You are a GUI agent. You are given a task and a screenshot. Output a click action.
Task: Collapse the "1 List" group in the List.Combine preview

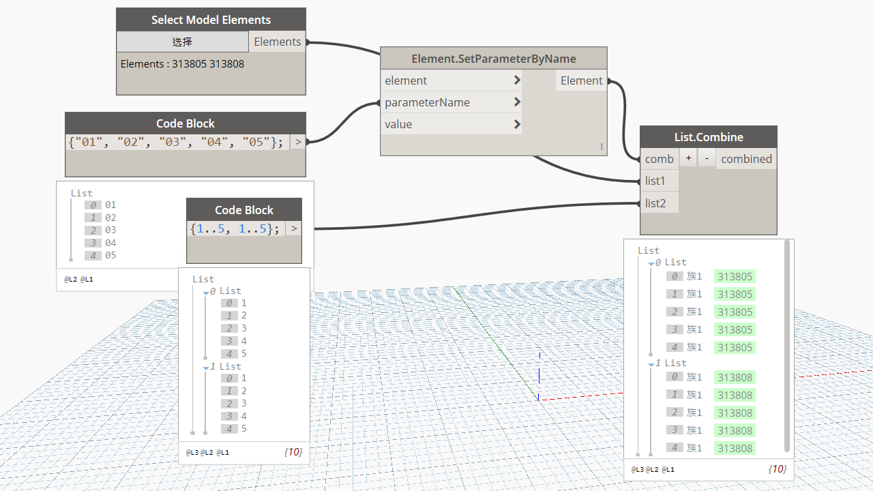pos(651,364)
